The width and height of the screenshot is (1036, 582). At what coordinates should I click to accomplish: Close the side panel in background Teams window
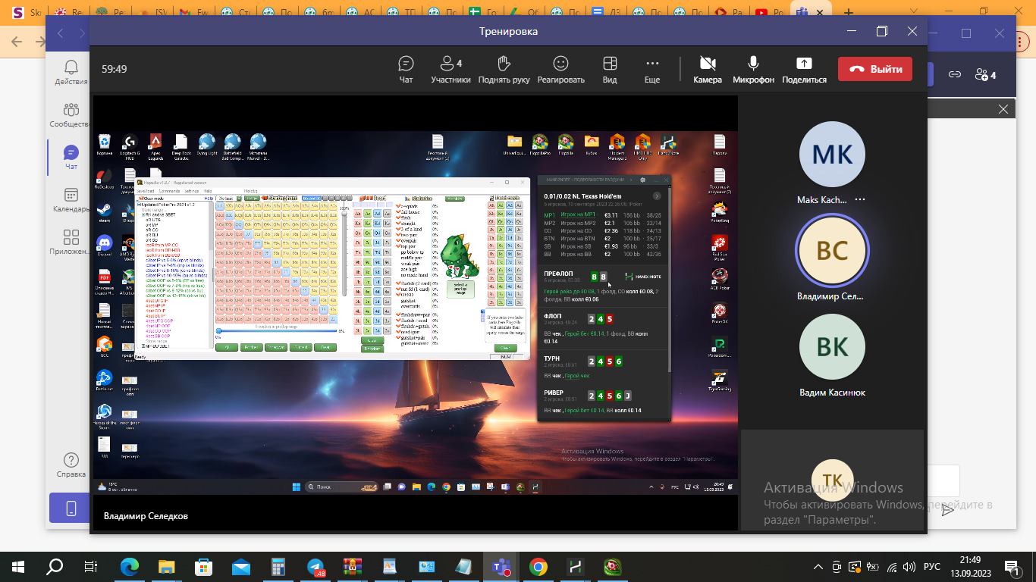click(1003, 109)
